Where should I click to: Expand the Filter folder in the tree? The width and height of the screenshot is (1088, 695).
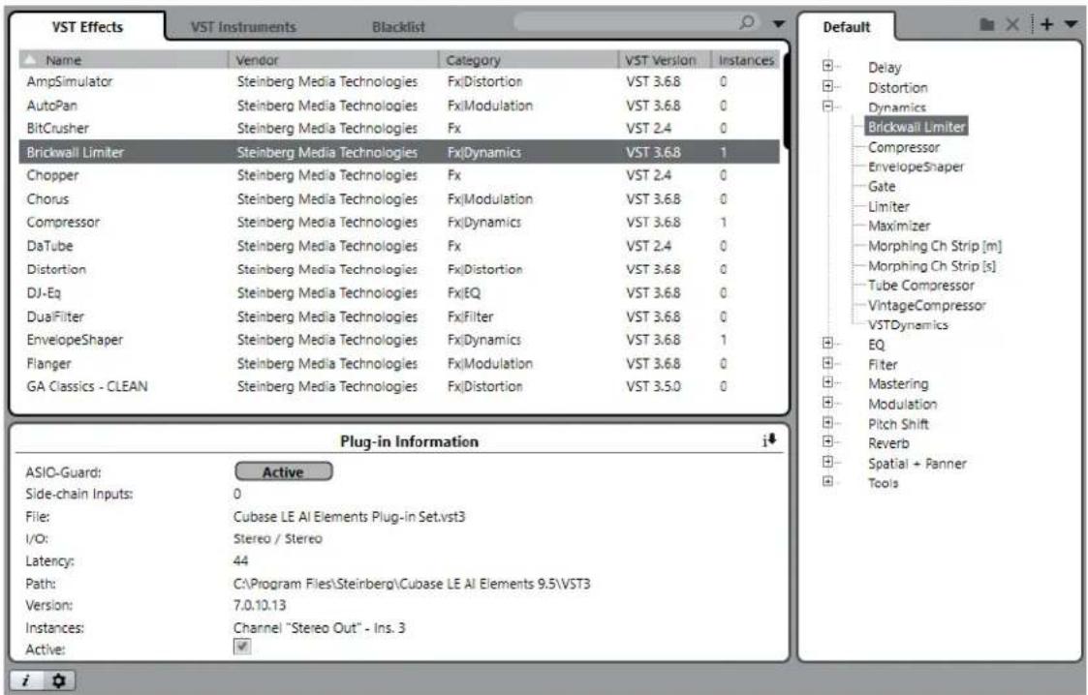[x=827, y=362]
